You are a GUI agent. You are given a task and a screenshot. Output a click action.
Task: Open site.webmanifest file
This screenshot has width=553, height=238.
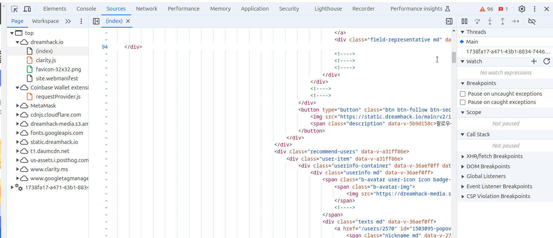click(57, 78)
